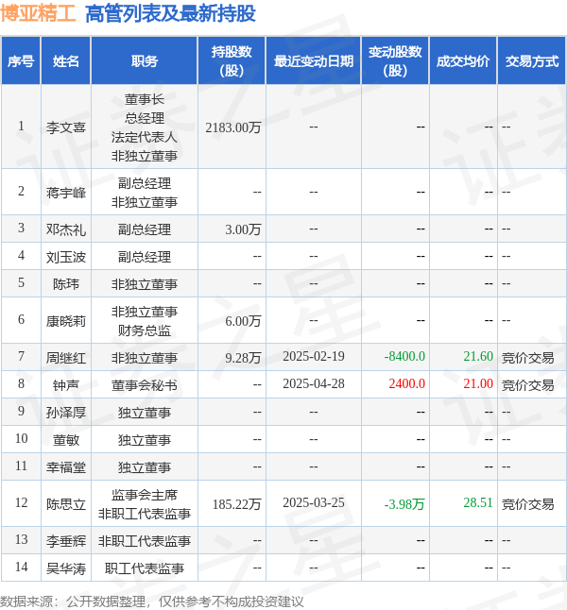This screenshot has width=567, height=610.
Task: Click 独立董事 in 幸福堂's row
Action: 145,466
